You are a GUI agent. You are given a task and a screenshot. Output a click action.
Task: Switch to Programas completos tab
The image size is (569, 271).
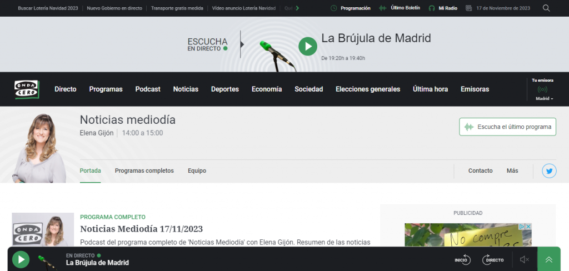point(144,170)
